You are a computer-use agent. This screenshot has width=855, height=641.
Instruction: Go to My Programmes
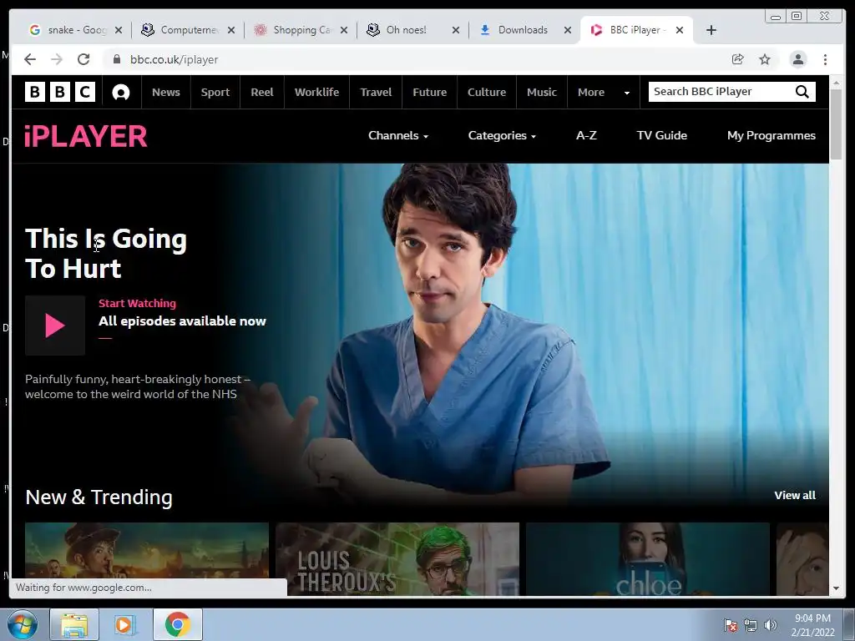pos(771,136)
